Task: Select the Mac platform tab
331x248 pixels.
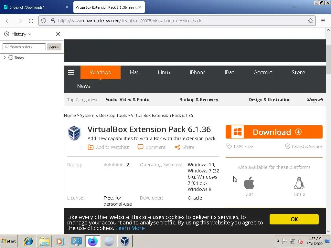Action: tap(134, 72)
